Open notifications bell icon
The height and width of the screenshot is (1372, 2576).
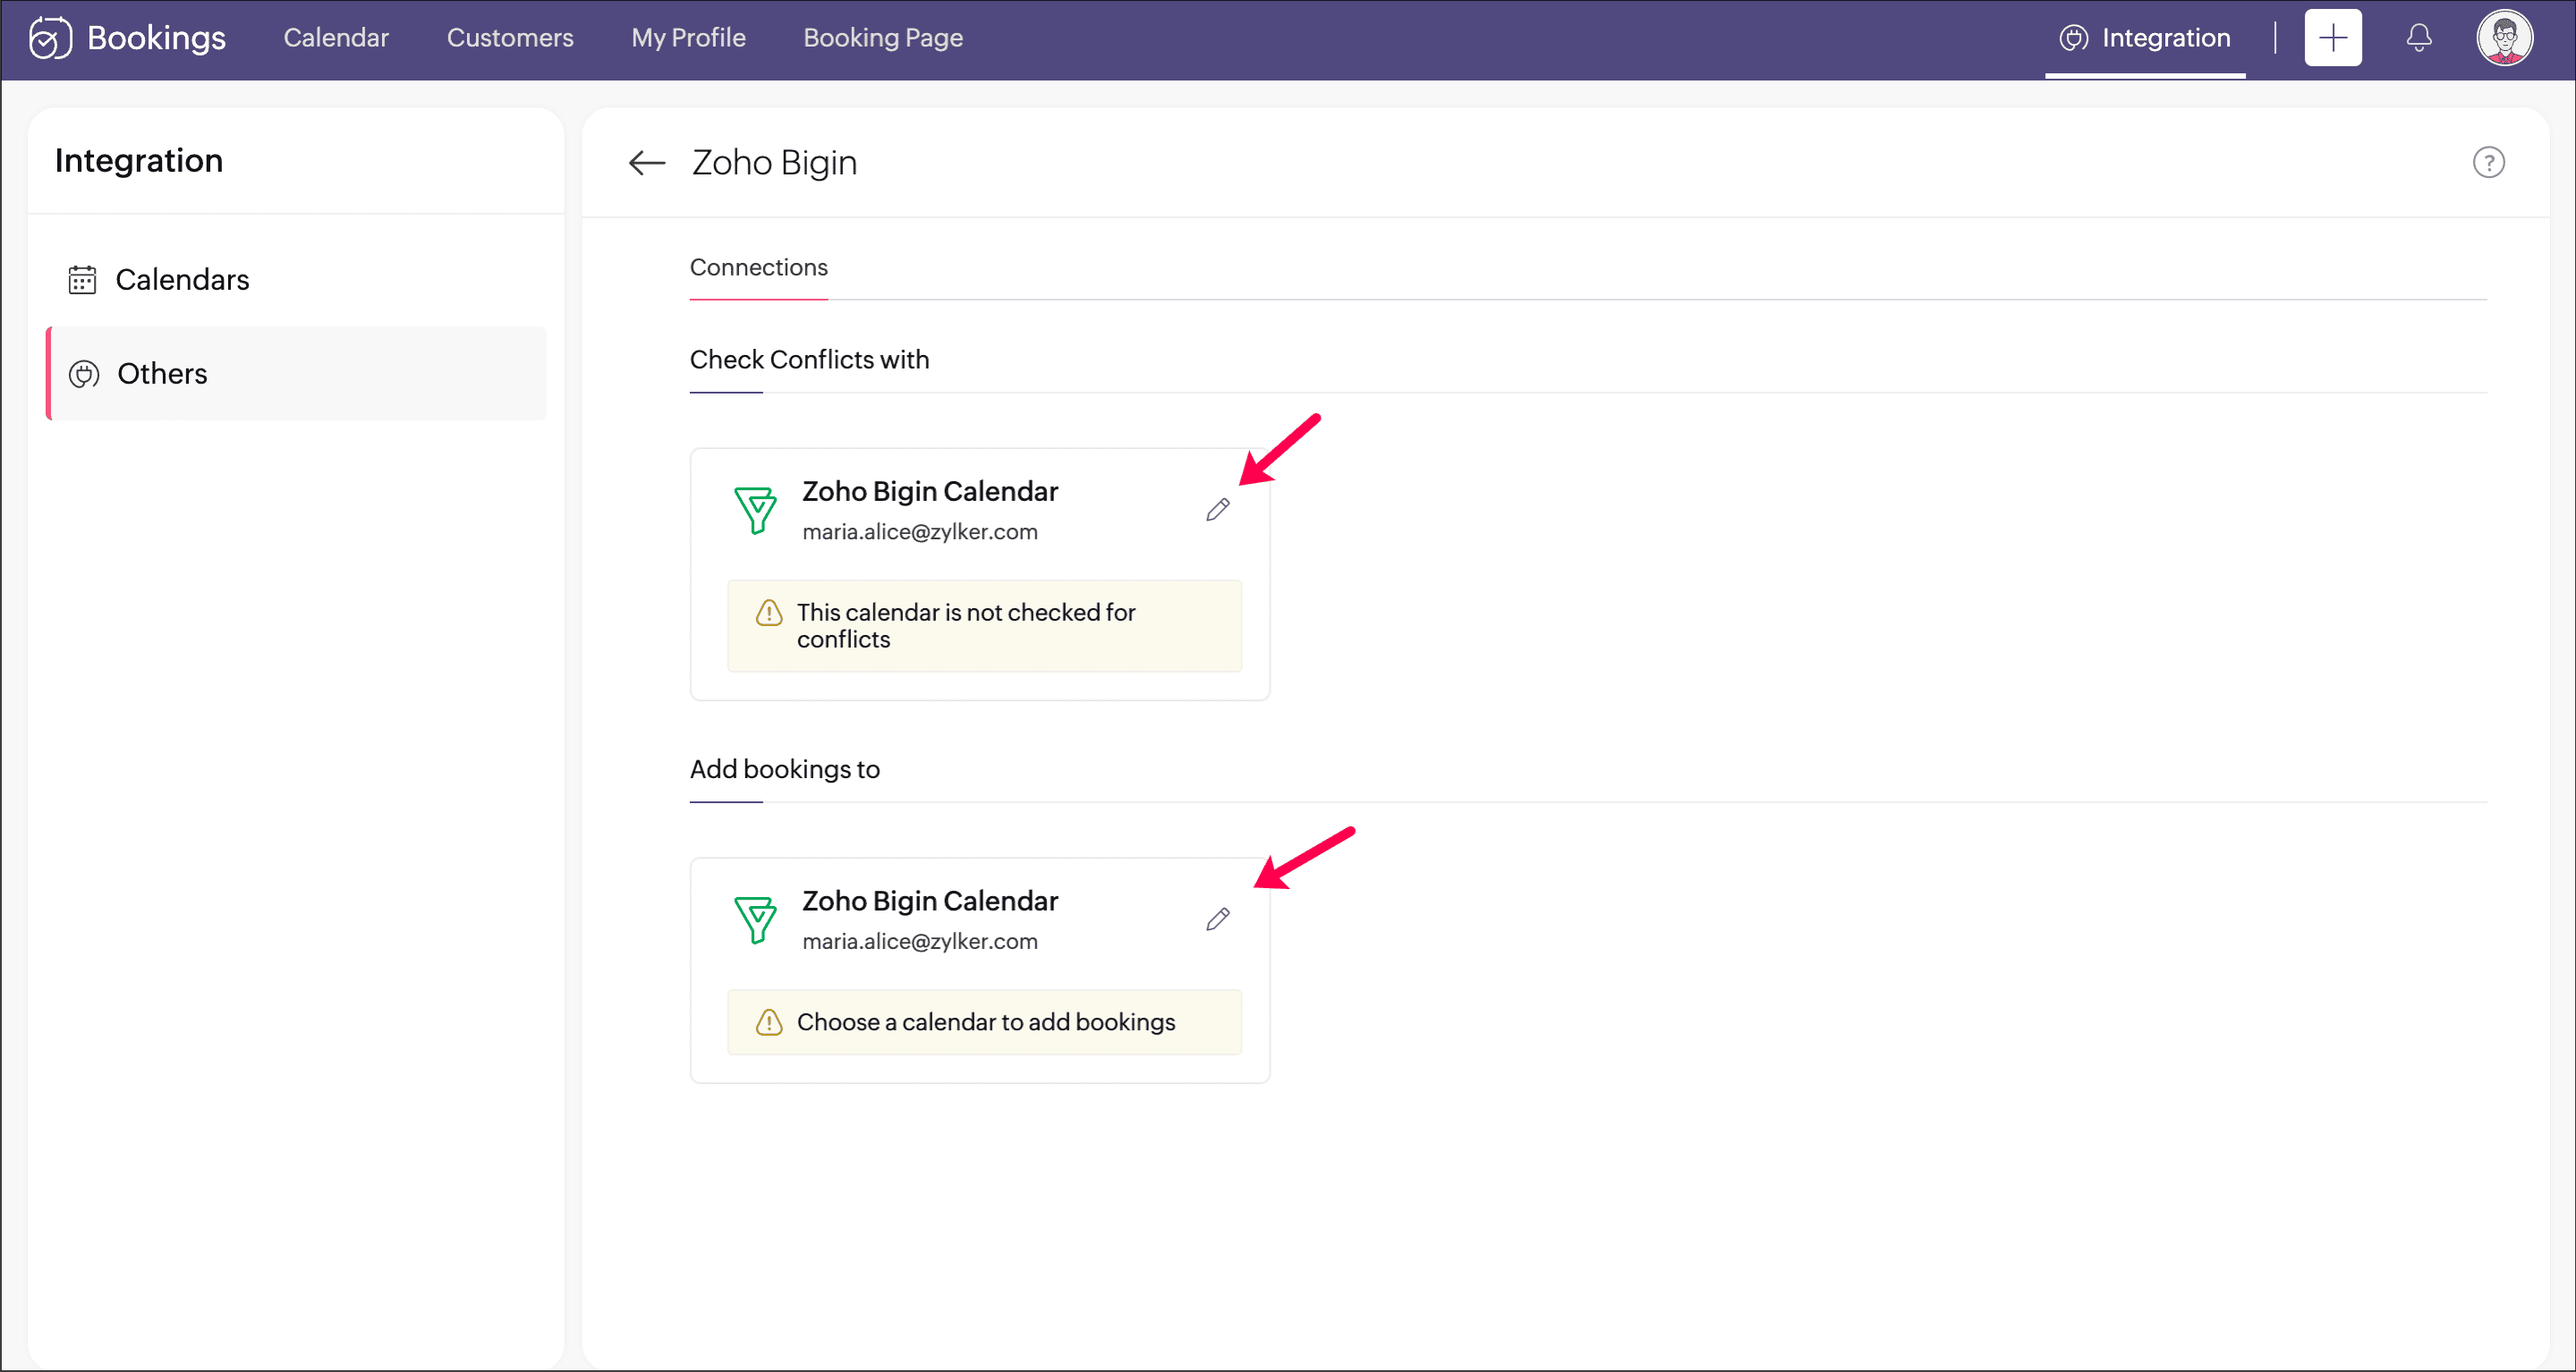2418,38
